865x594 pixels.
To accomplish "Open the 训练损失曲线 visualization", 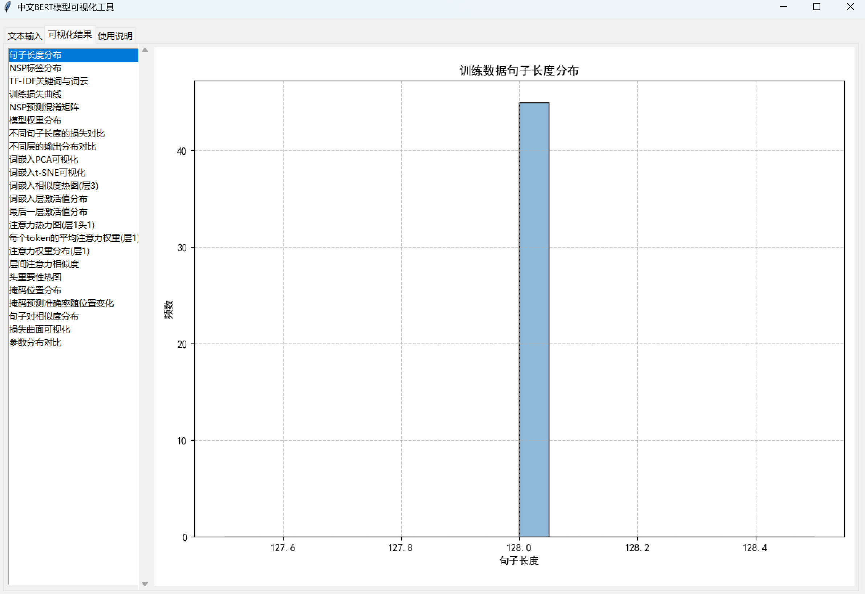I will click(35, 94).
